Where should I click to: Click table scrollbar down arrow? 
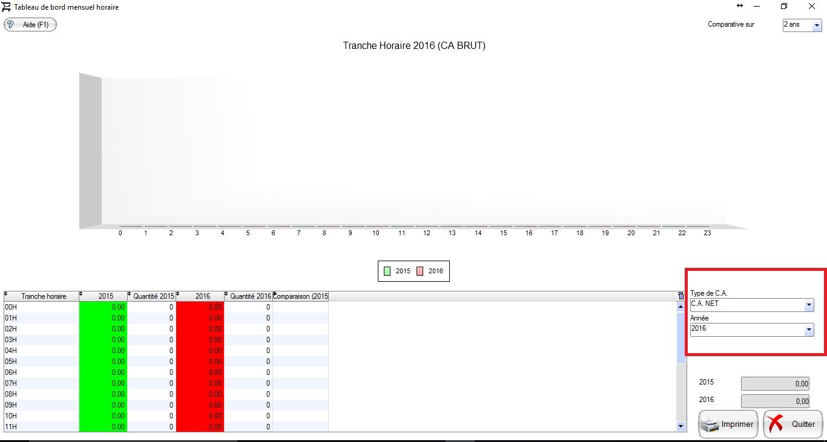[681, 426]
